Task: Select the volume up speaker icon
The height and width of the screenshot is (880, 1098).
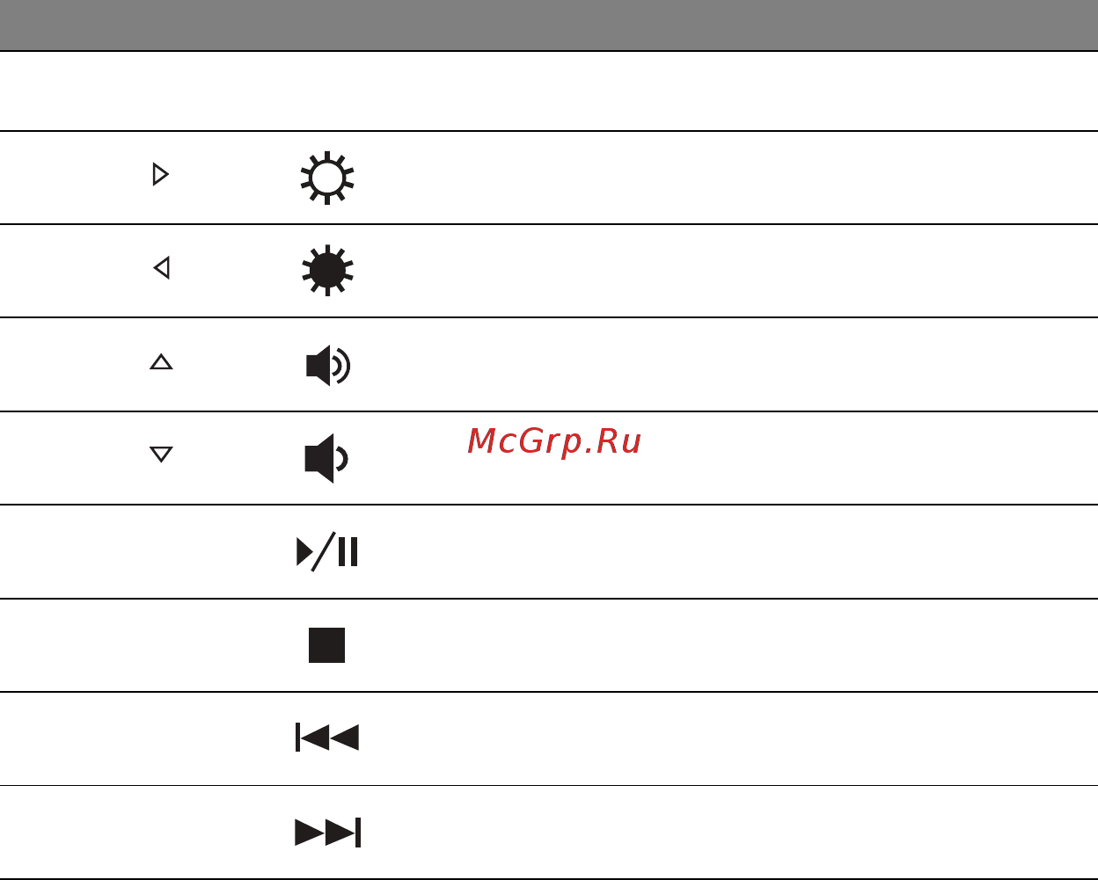Action: [x=328, y=365]
